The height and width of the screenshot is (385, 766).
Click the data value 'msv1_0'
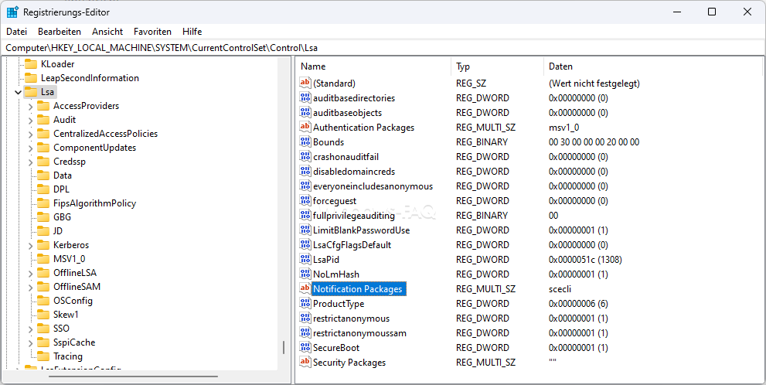point(563,127)
